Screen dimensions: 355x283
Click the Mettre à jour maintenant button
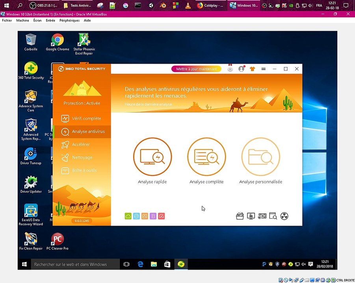click(x=196, y=69)
